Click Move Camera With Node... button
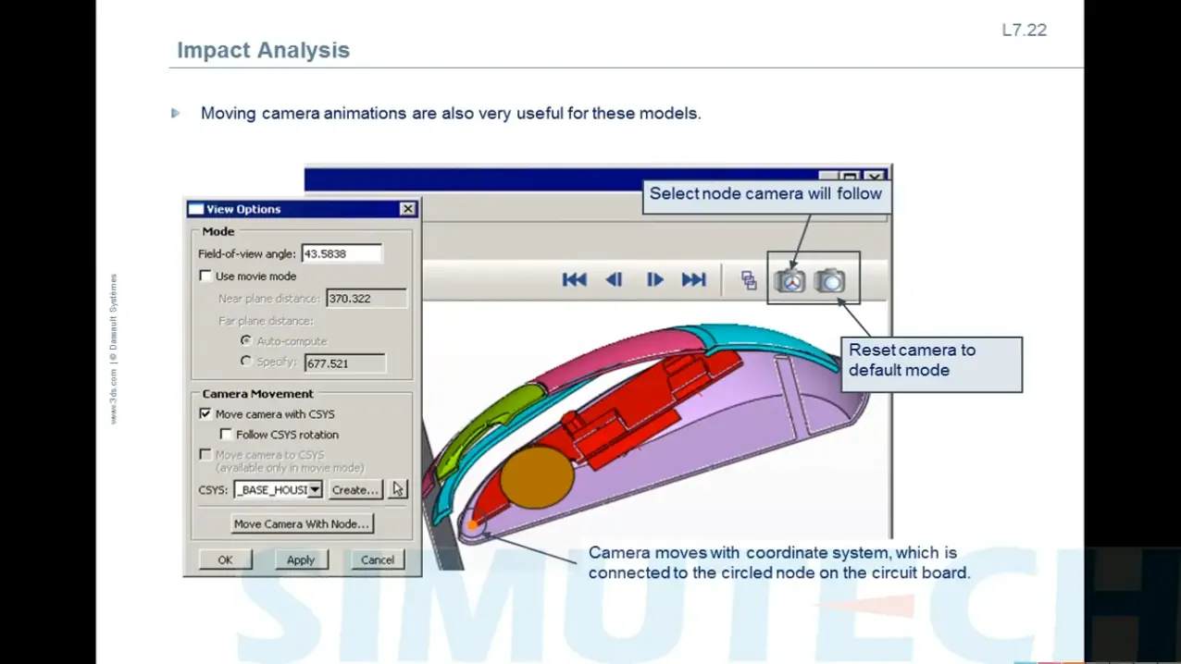This screenshot has width=1181, height=664. tap(302, 523)
